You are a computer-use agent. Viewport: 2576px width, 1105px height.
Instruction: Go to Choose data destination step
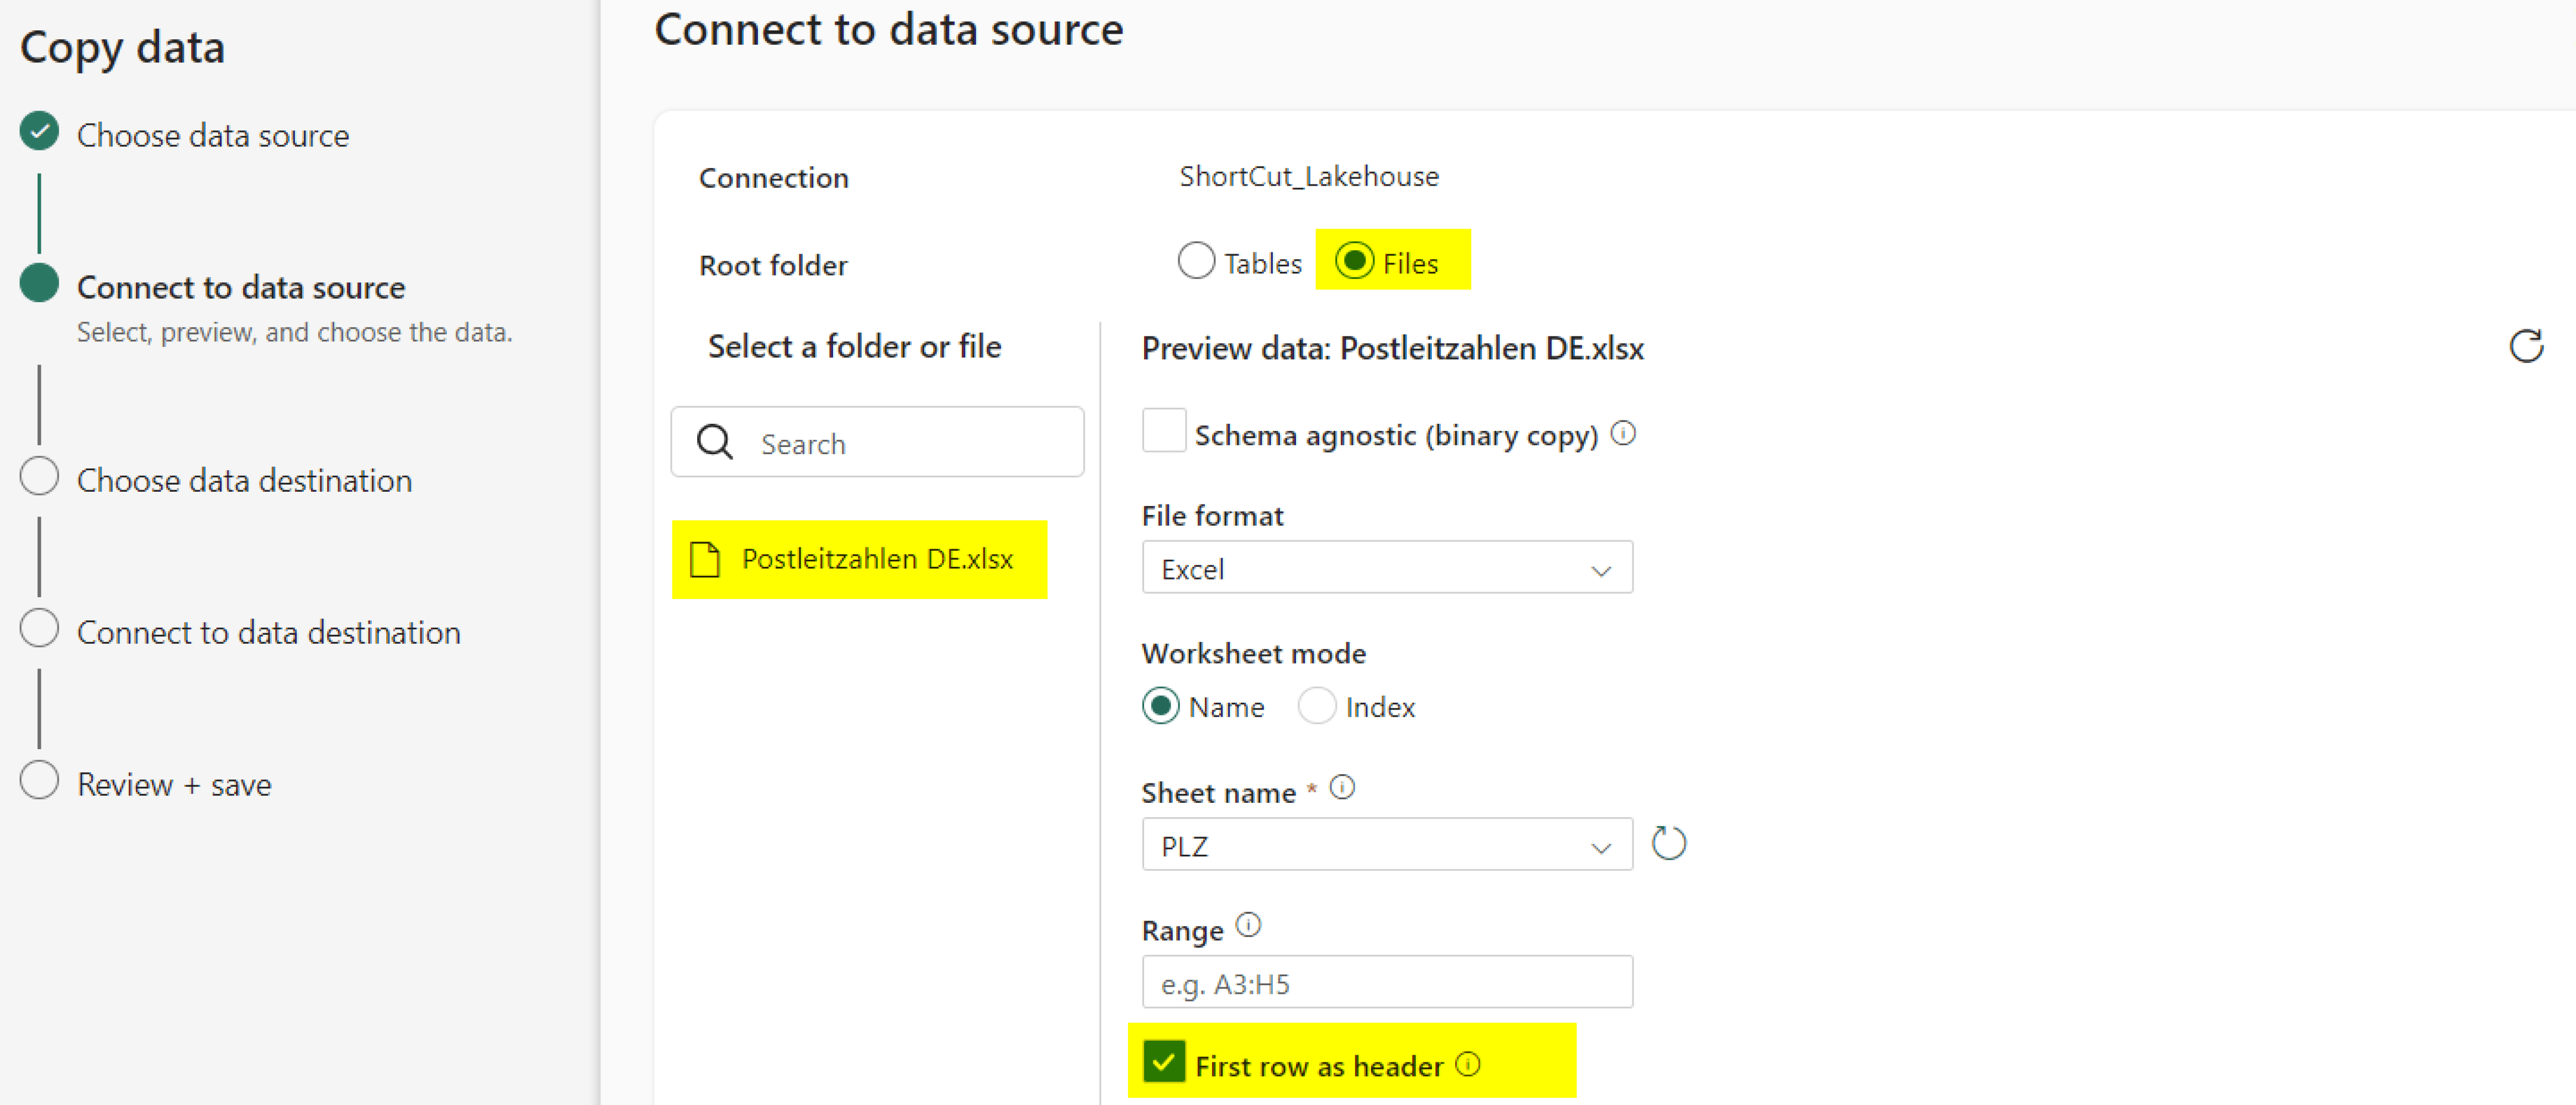[x=244, y=480]
